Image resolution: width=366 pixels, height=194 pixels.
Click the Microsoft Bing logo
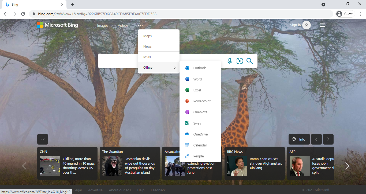coord(57,25)
